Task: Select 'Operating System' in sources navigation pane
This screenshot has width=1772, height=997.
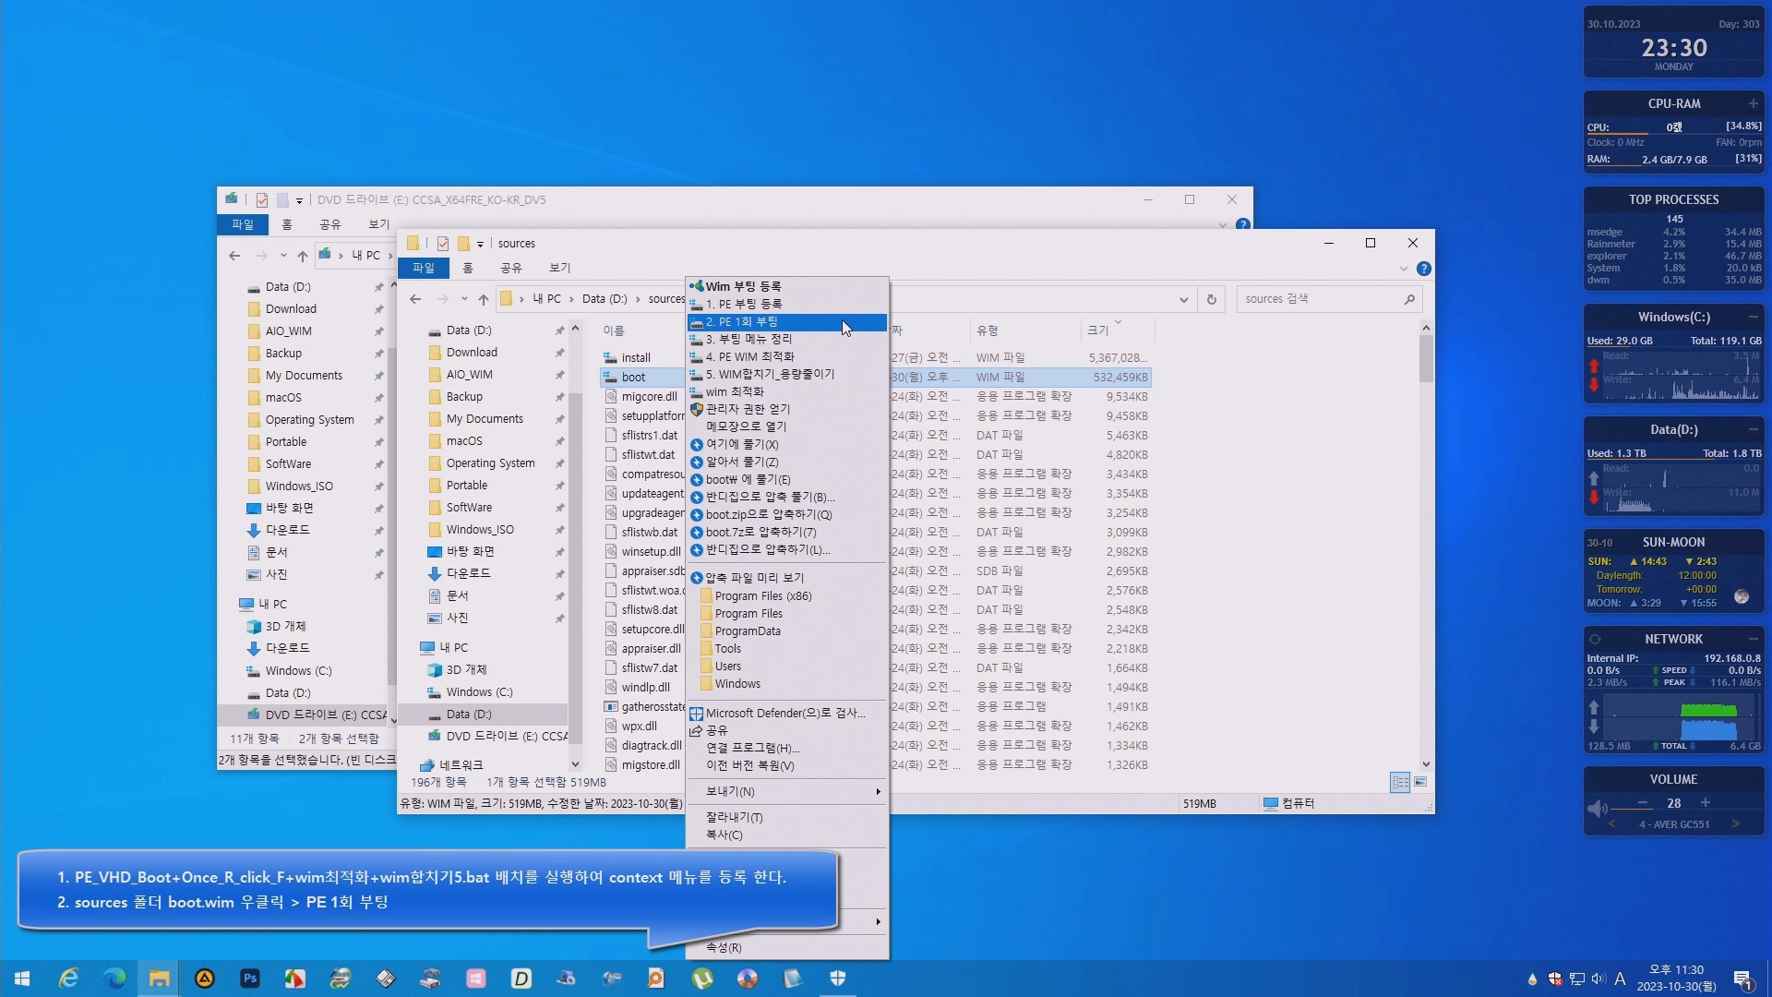Action: [x=490, y=462]
